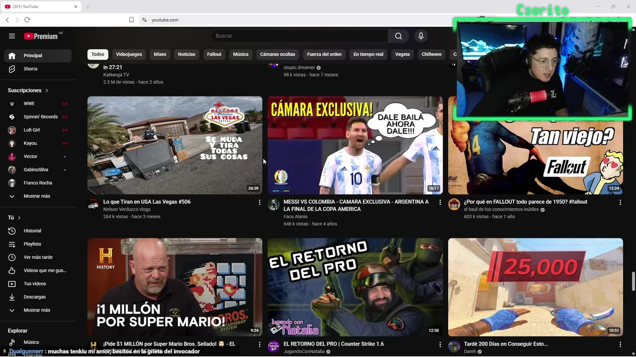Viewport: 636px width, 357px height.
Task: Open GabinoSilva channel subscription
Action: pos(38,170)
